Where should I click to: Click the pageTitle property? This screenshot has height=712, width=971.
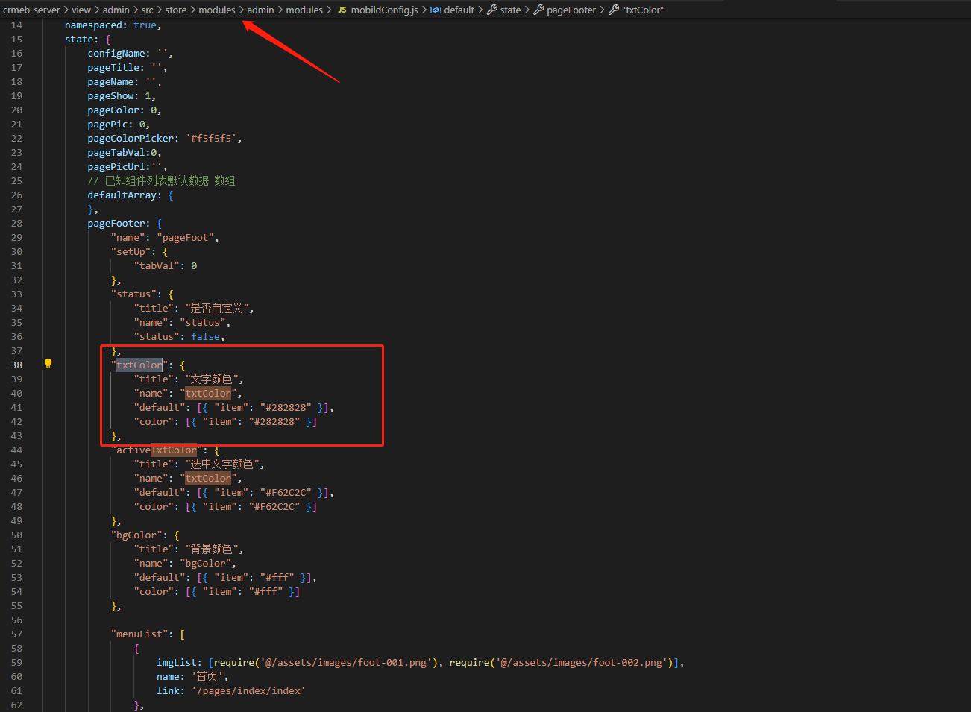tap(114, 67)
